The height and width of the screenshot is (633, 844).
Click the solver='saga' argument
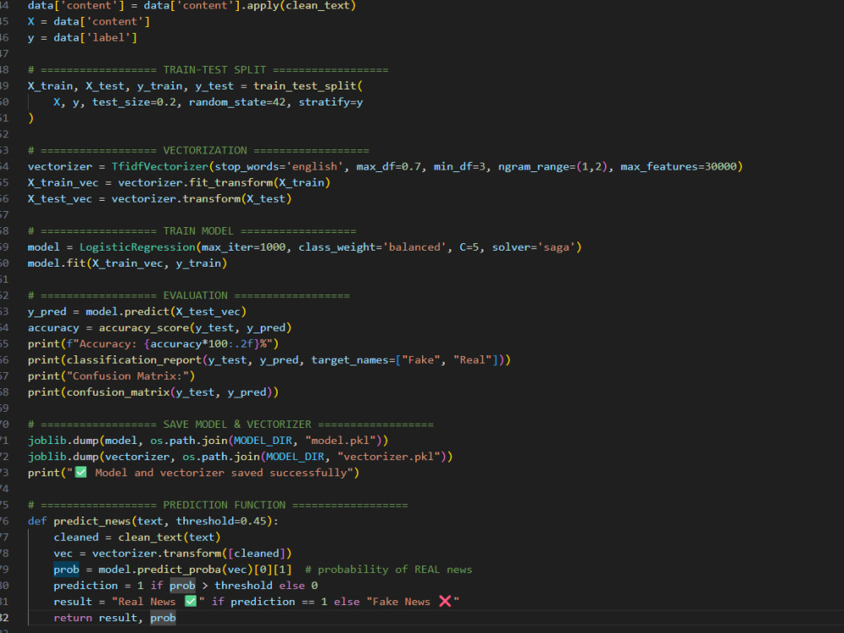(533, 247)
